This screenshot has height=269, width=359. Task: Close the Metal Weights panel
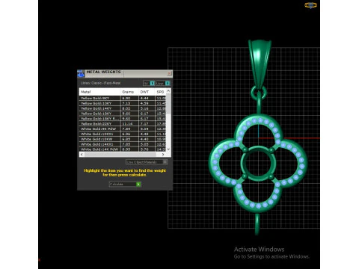click(x=169, y=73)
